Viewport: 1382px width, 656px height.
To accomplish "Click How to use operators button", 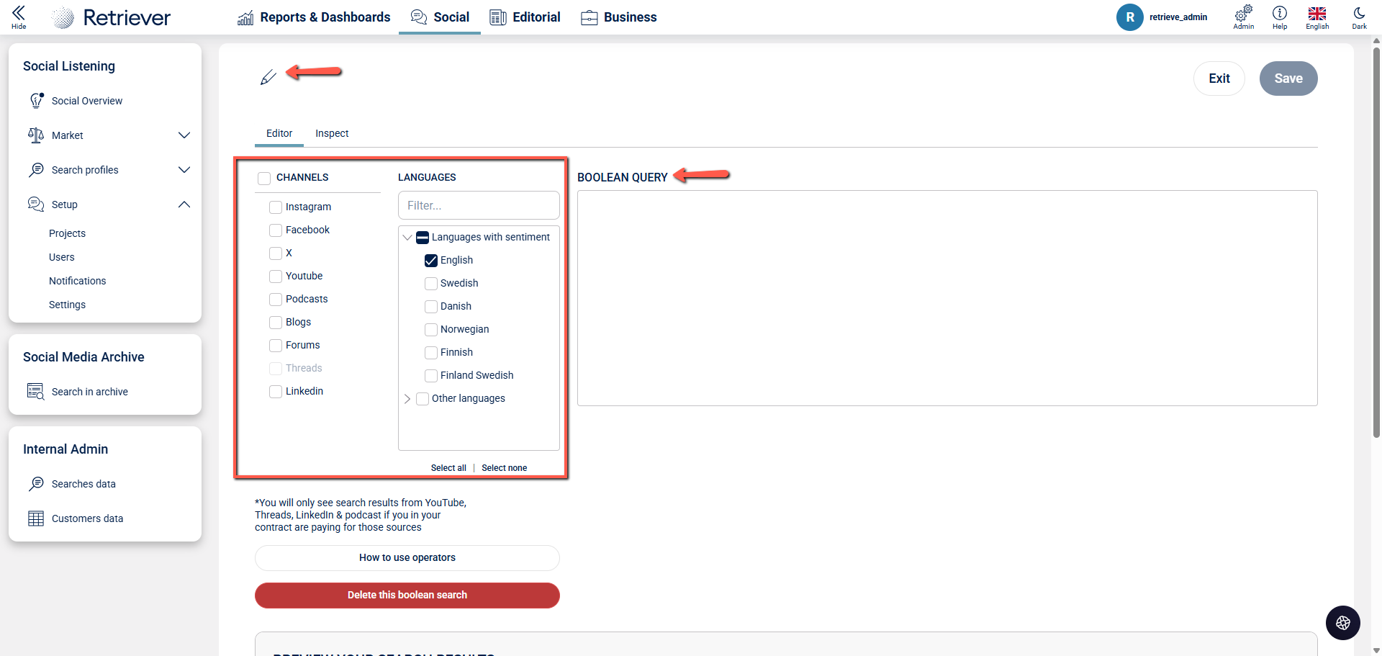I will (407, 558).
